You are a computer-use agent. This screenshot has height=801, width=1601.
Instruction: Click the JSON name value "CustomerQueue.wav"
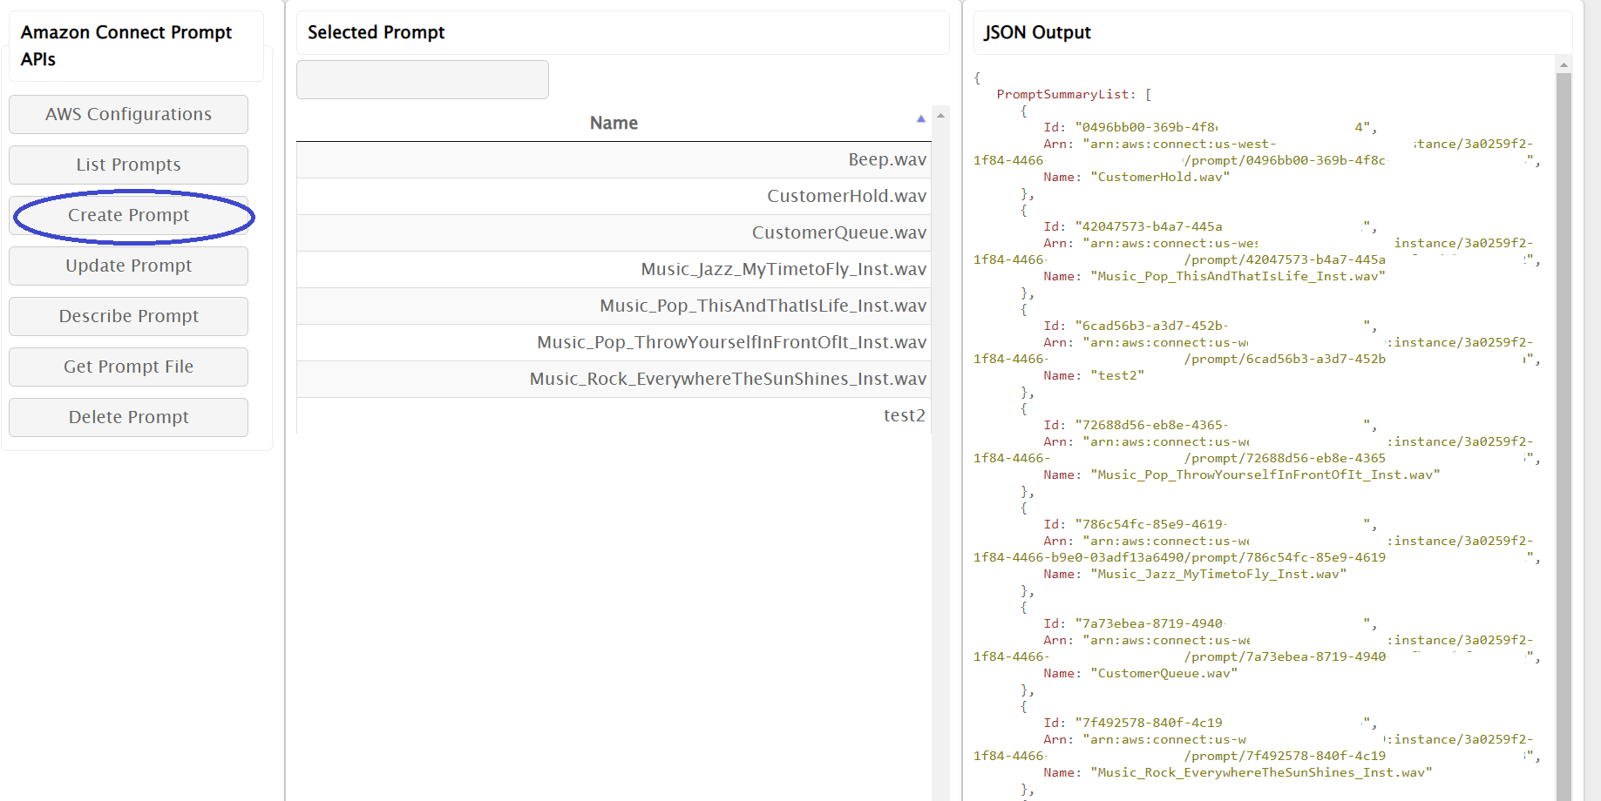pos(1163,673)
